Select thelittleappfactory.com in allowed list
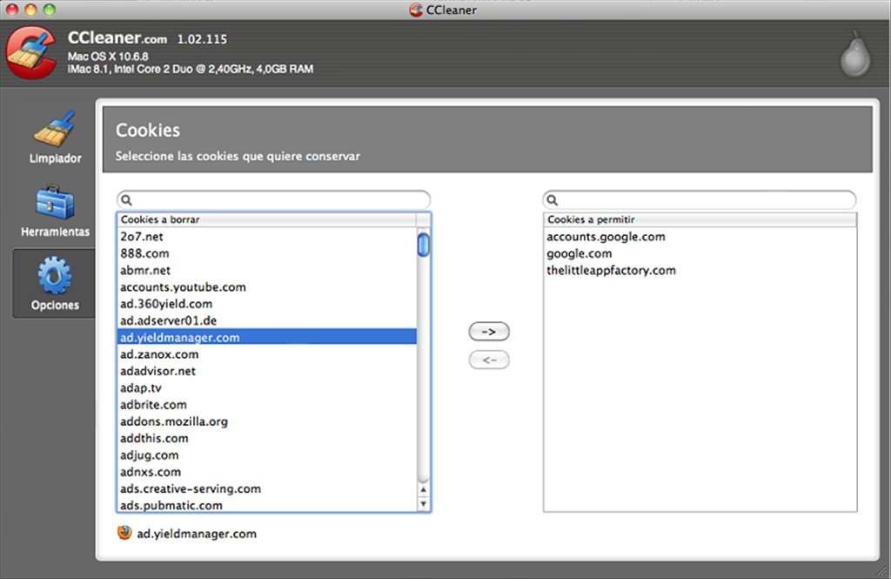This screenshot has width=891, height=579. pyautogui.click(x=611, y=270)
